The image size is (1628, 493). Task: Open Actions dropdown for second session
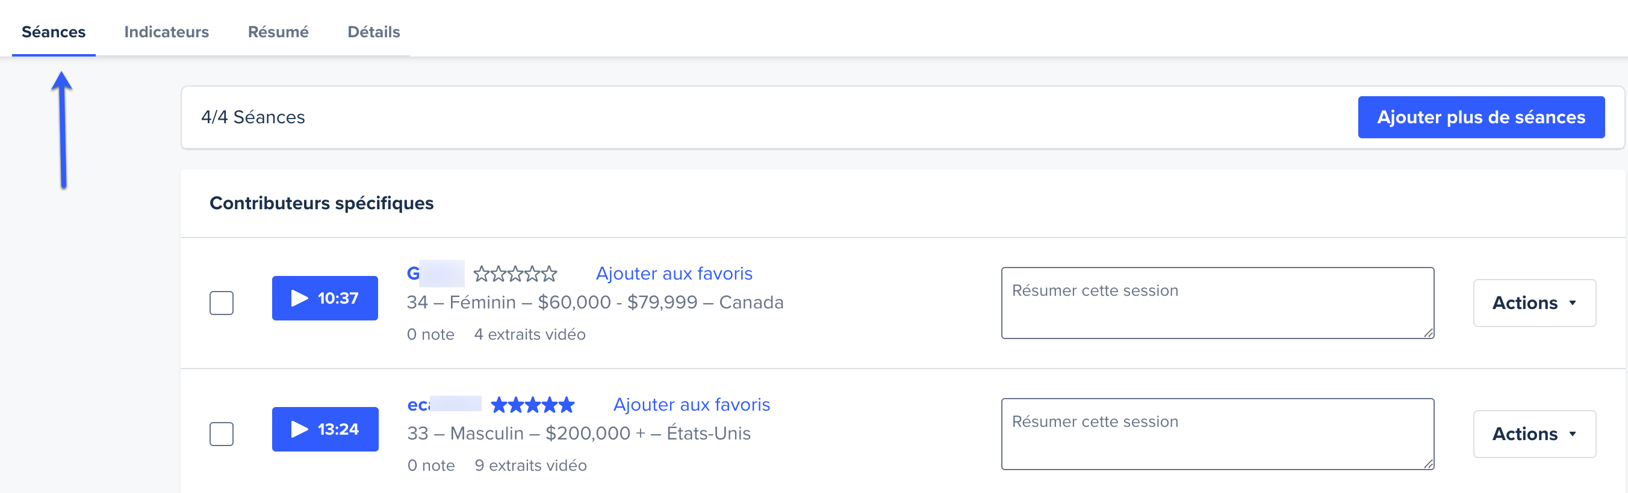coord(1535,434)
